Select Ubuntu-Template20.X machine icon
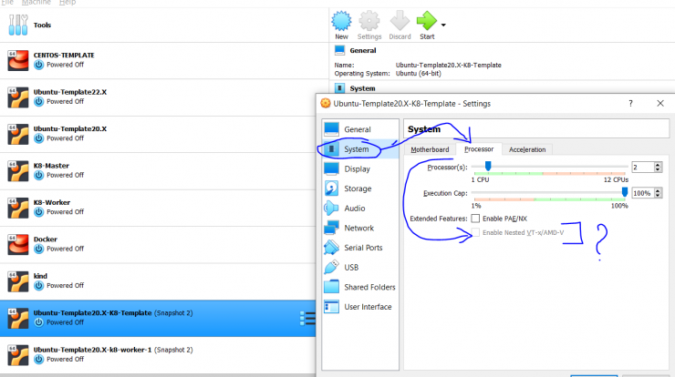 [18, 134]
